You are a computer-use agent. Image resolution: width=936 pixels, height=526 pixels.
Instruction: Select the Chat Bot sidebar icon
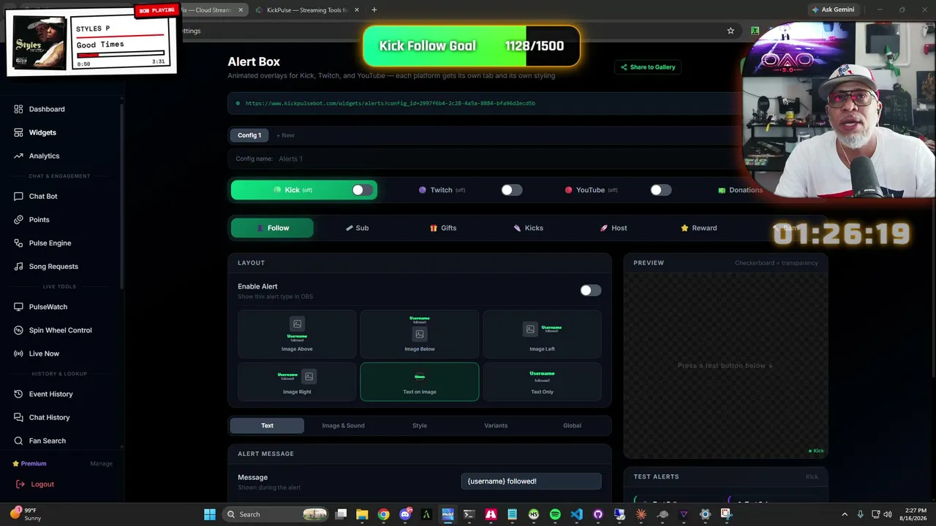(18, 197)
